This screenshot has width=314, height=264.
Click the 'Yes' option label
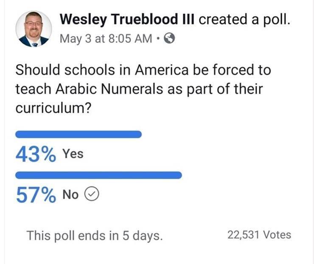[73, 154]
